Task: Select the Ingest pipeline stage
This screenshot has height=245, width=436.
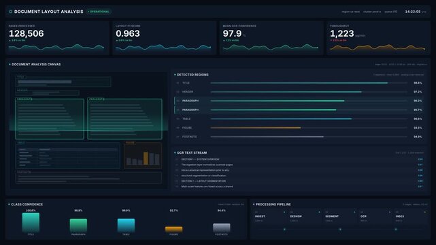Action: 269,216
